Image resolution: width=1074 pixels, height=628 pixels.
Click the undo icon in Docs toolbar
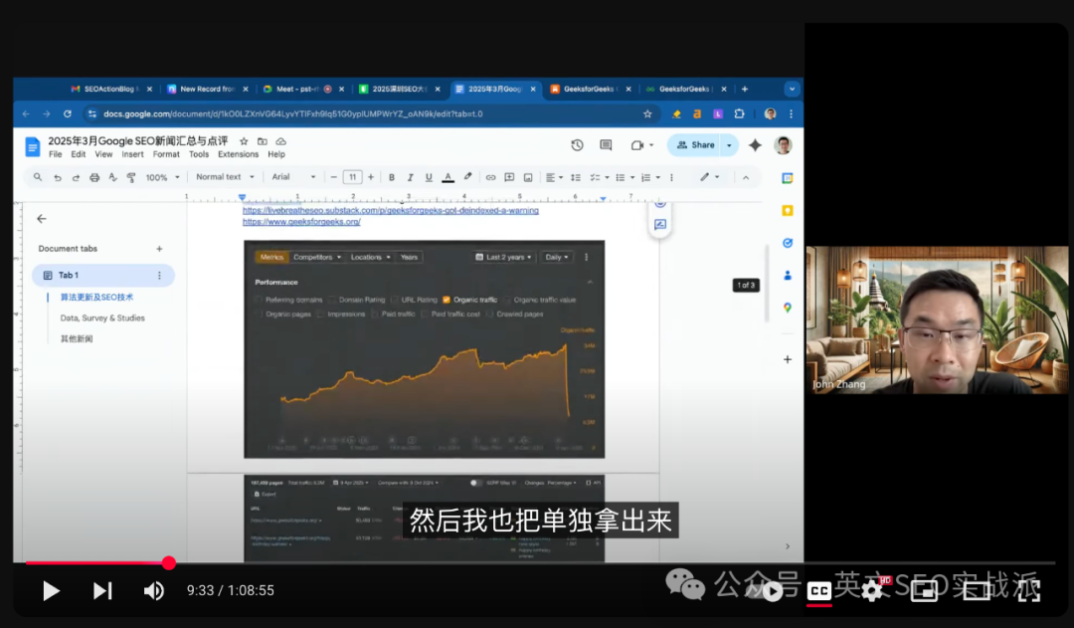pyautogui.click(x=58, y=177)
